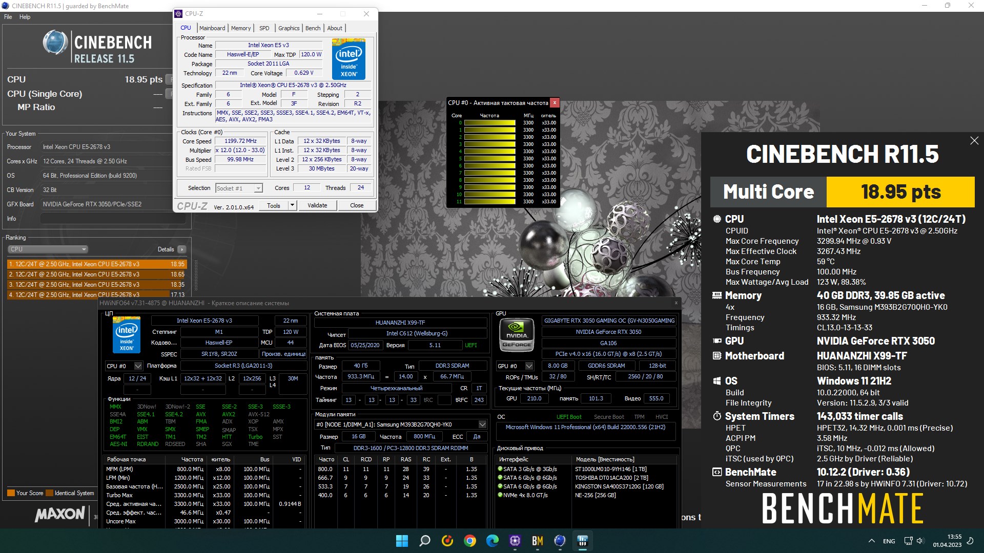Click BenchMate Memory section icon
984x553 pixels.
coord(717,295)
